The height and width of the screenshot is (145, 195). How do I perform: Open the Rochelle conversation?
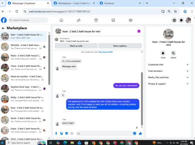(23, 47)
